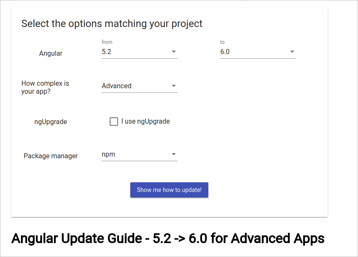Click the arrow icon beside npm
The height and width of the screenshot is (257, 358).
click(x=174, y=154)
